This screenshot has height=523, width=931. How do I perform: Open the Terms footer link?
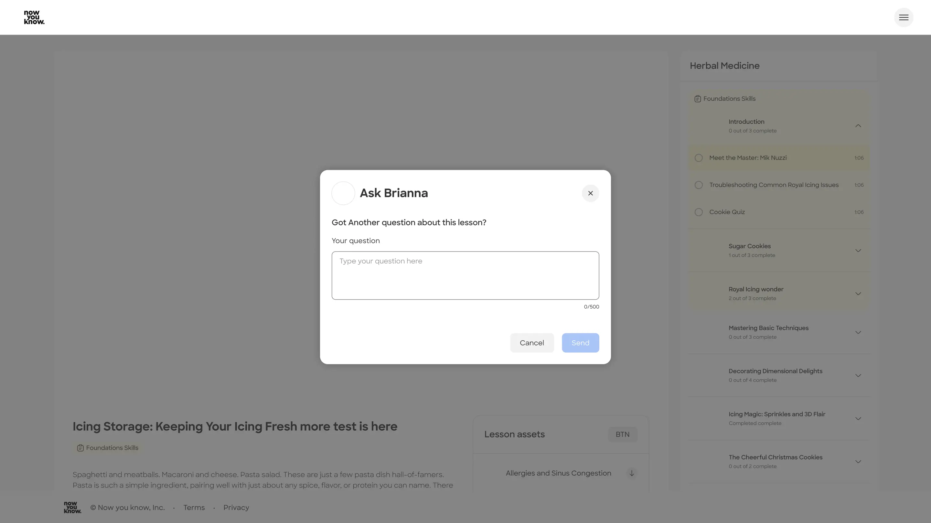(194, 507)
